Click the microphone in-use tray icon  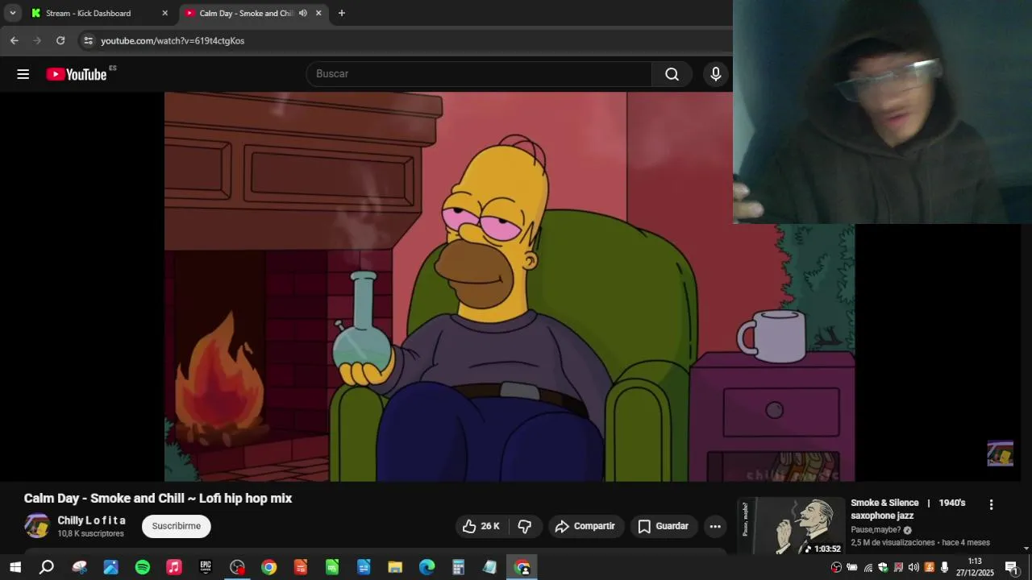pos(944,567)
